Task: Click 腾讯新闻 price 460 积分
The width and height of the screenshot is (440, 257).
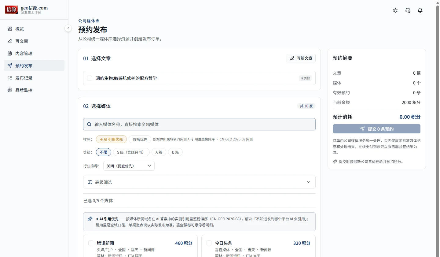Action: pyautogui.click(x=184, y=243)
